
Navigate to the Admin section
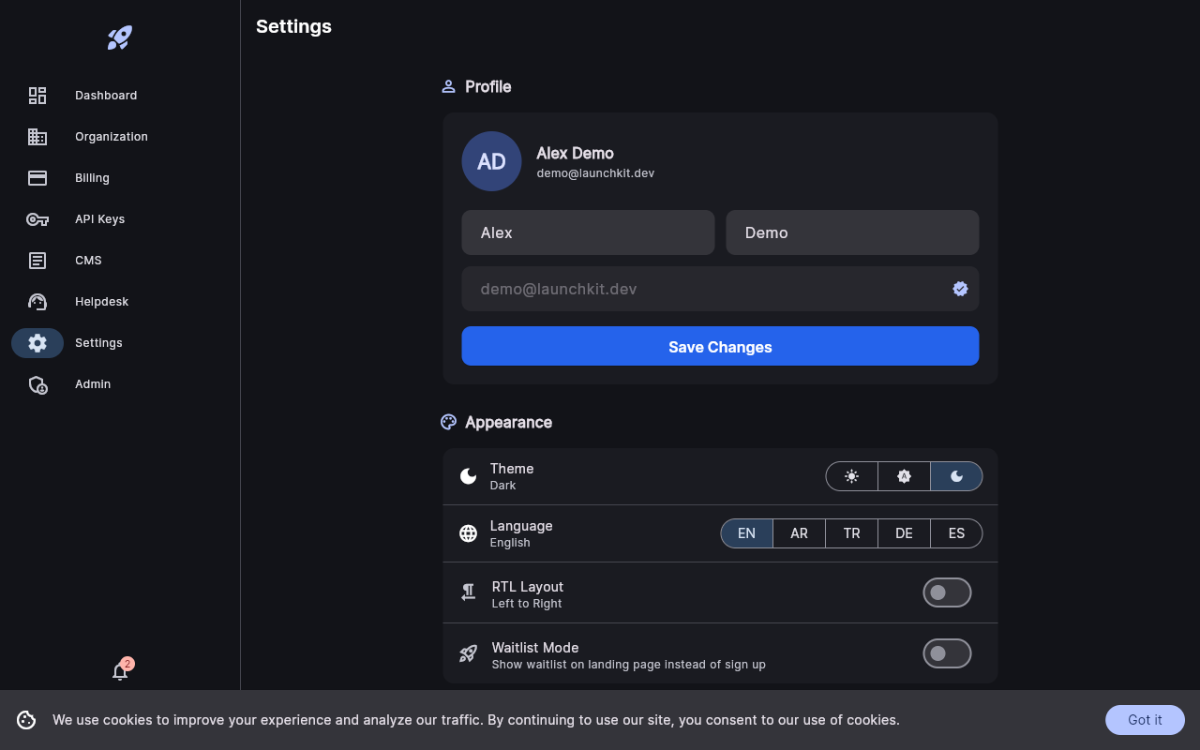pos(37,384)
